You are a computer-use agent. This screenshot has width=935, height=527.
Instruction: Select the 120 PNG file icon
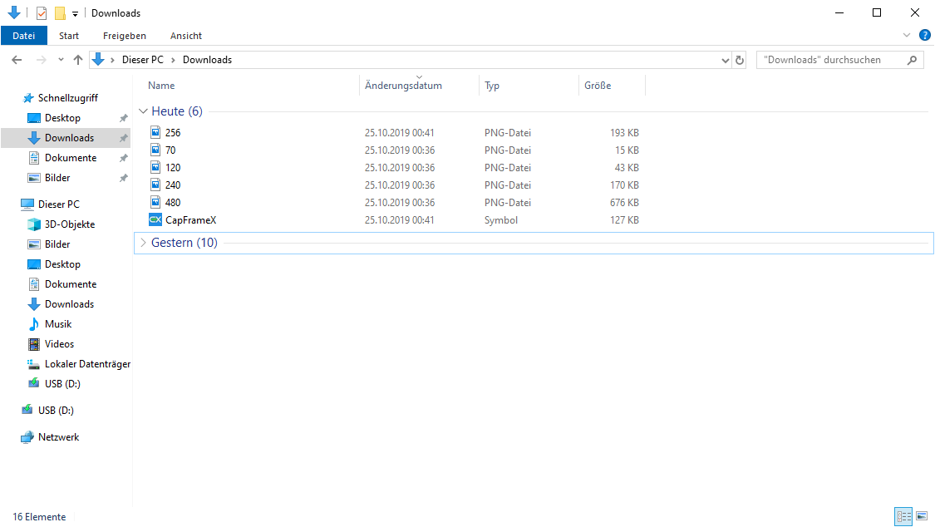(x=155, y=168)
